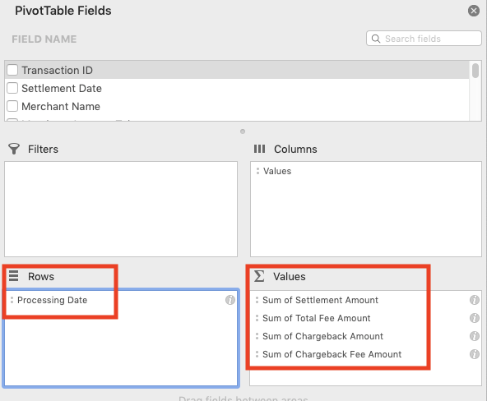The height and width of the screenshot is (401, 487).
Task: Click the Values area header label
Action: [290, 276]
